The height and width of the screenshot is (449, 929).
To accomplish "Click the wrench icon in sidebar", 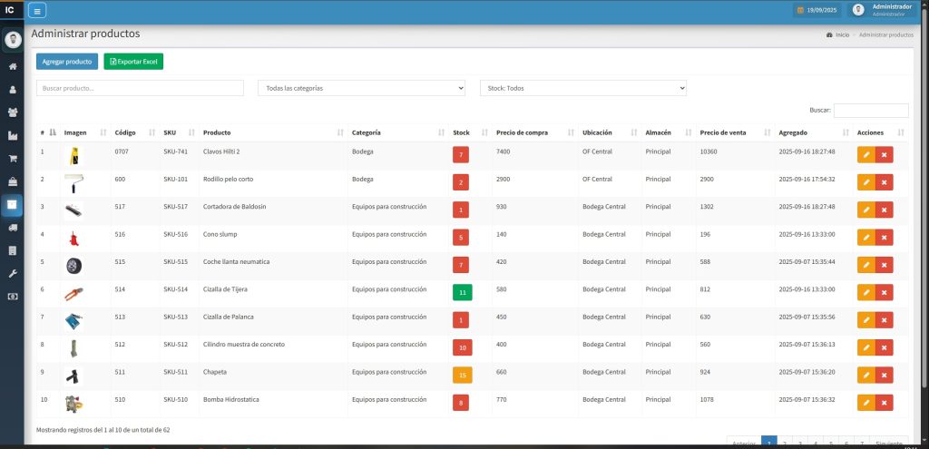I will (x=13, y=273).
